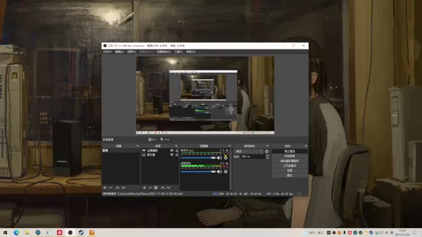Click the Audio Mixer vertical scrollbar
422x237 pixels.
231,169
